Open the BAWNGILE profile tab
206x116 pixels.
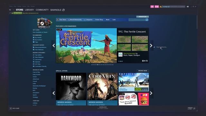coord(56,10)
